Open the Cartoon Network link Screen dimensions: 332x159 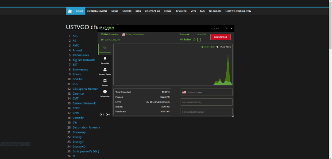tap(84, 104)
